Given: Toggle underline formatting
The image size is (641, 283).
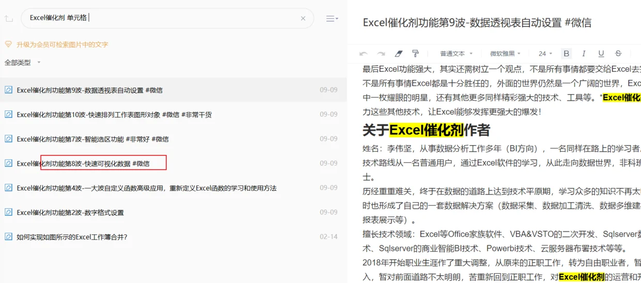Looking at the screenshot, I should point(601,54).
